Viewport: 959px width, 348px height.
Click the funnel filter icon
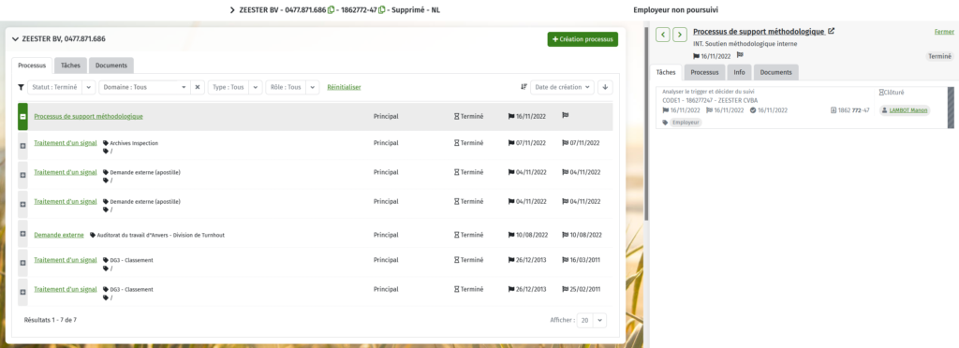tap(21, 87)
